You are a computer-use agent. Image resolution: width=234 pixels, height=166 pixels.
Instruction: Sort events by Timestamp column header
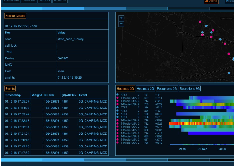(13, 95)
